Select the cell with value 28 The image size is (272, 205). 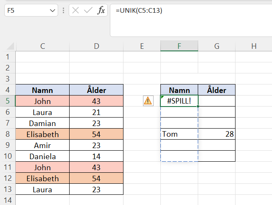[x=216, y=134]
